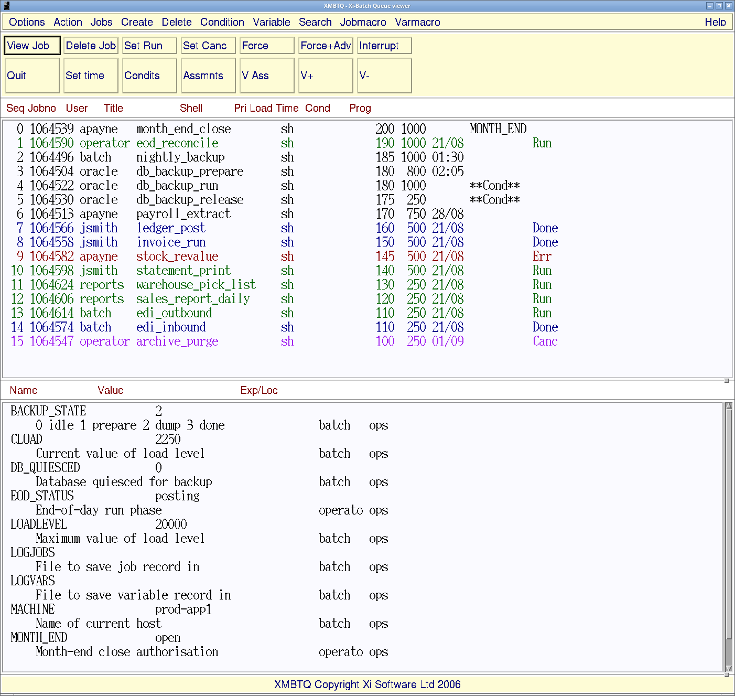Open the Condition menu
This screenshot has height=696, width=735.
point(222,22)
